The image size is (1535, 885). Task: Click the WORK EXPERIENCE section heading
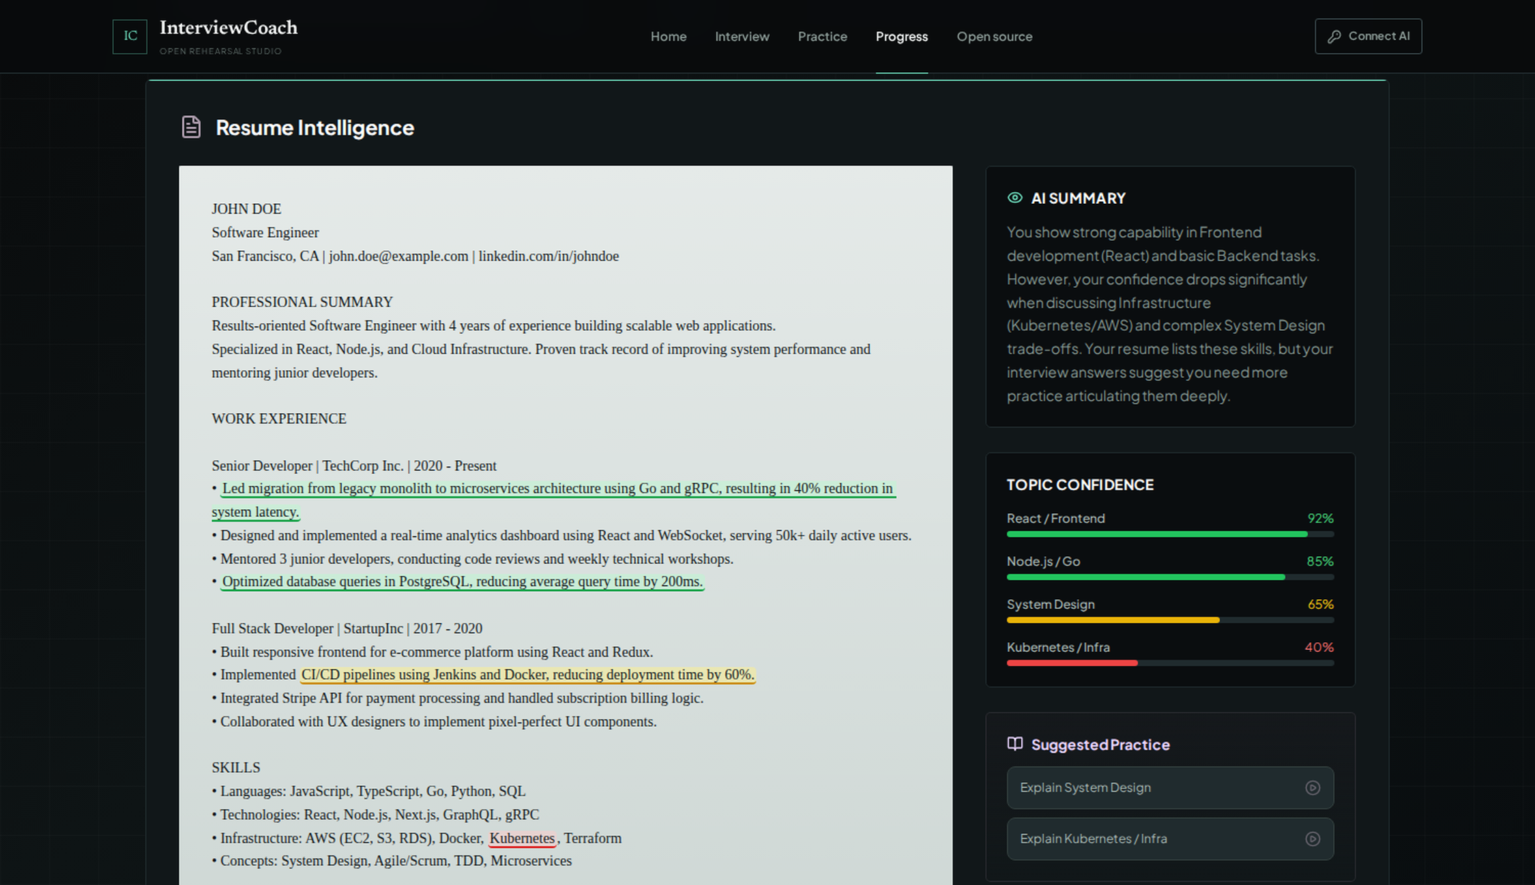click(x=279, y=419)
